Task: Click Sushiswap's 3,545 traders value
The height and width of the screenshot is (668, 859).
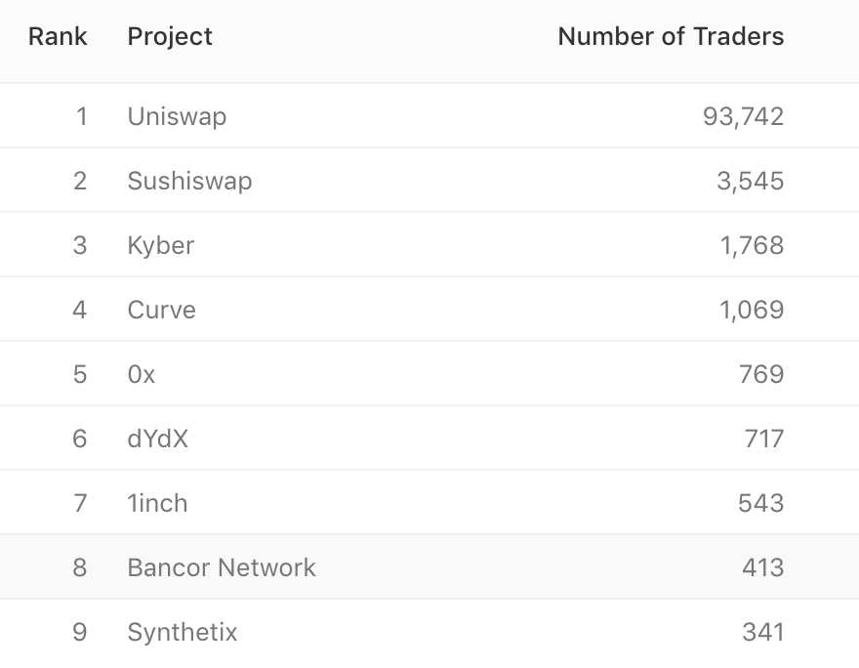Action: [751, 181]
